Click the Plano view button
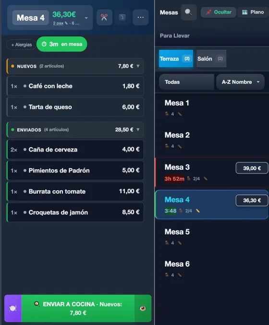 tap(253, 12)
